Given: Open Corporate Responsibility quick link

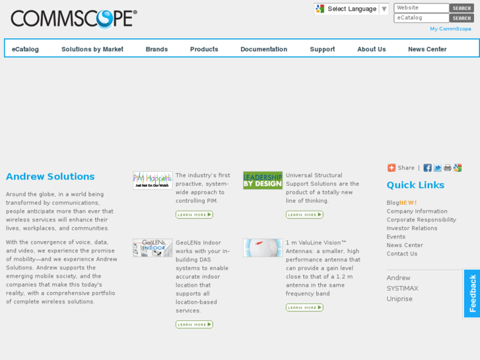Looking at the screenshot, I should click(x=421, y=220).
